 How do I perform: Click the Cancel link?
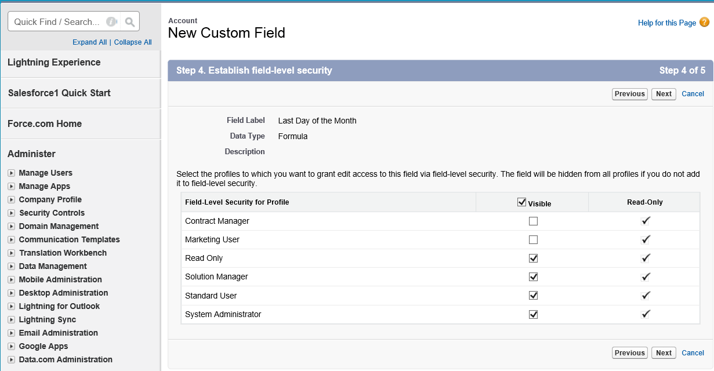tap(693, 93)
